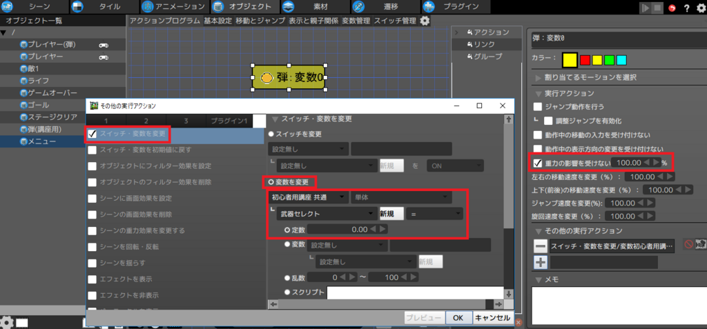Check 動作中の移動の入力を受け付けない
Image resolution: width=707 pixels, height=329 pixels.
[x=537, y=134]
